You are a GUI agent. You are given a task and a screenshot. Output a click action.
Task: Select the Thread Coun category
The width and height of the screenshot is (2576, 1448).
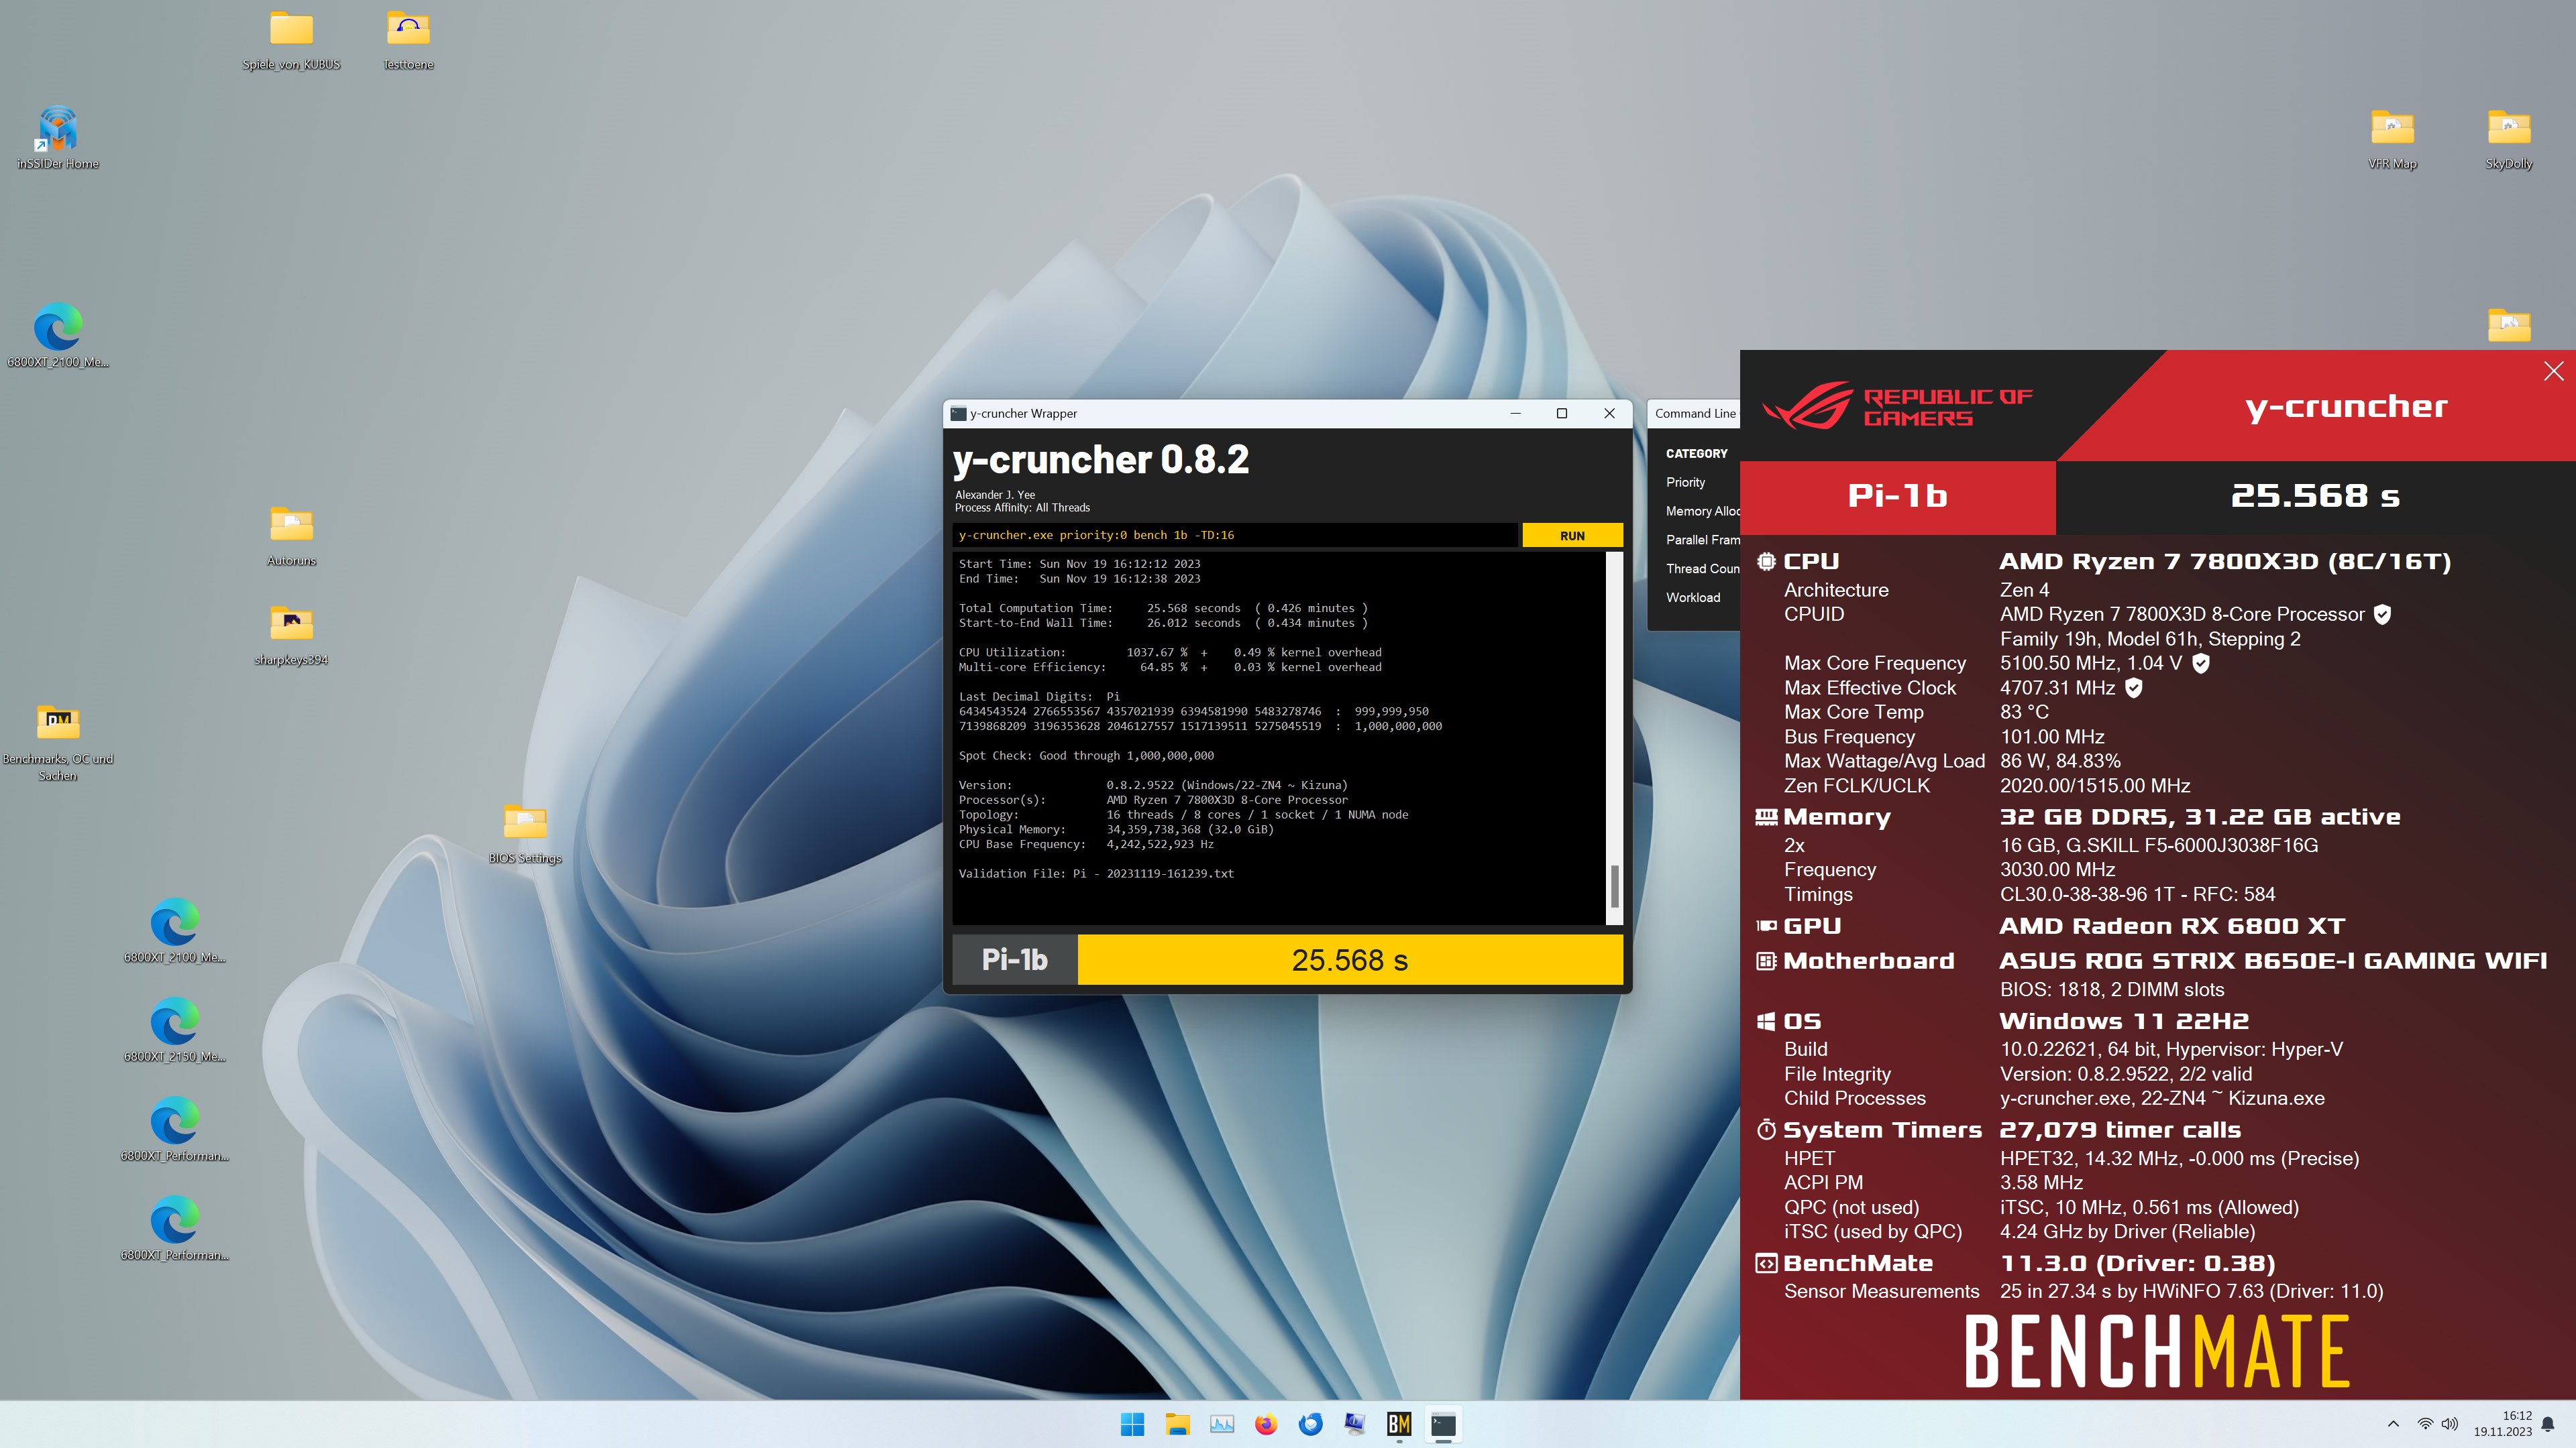tap(1702, 568)
